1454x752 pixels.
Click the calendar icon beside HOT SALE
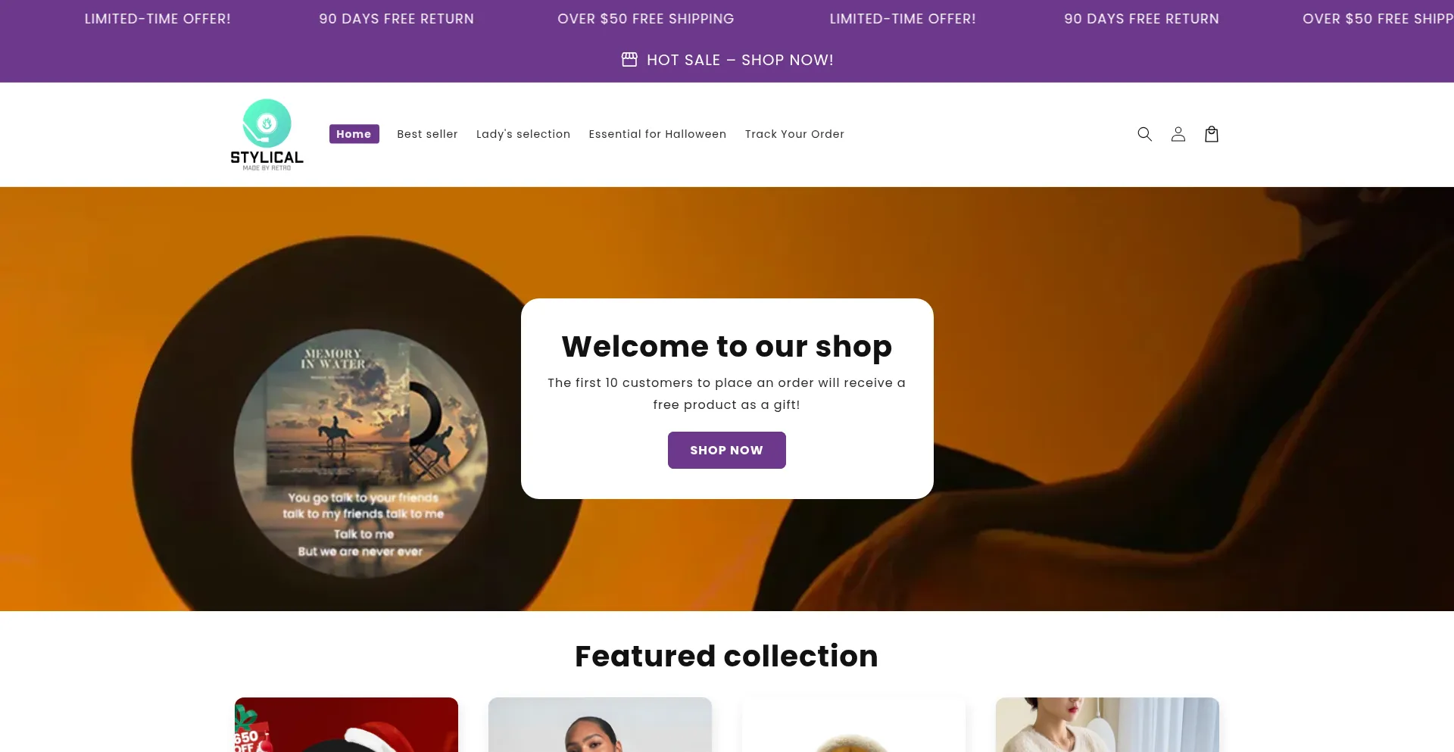(x=629, y=59)
